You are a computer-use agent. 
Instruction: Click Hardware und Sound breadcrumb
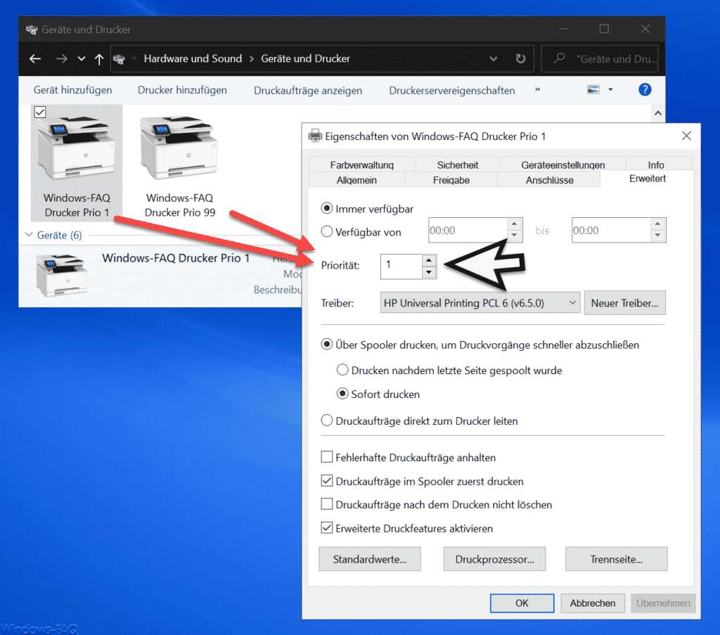click(193, 58)
